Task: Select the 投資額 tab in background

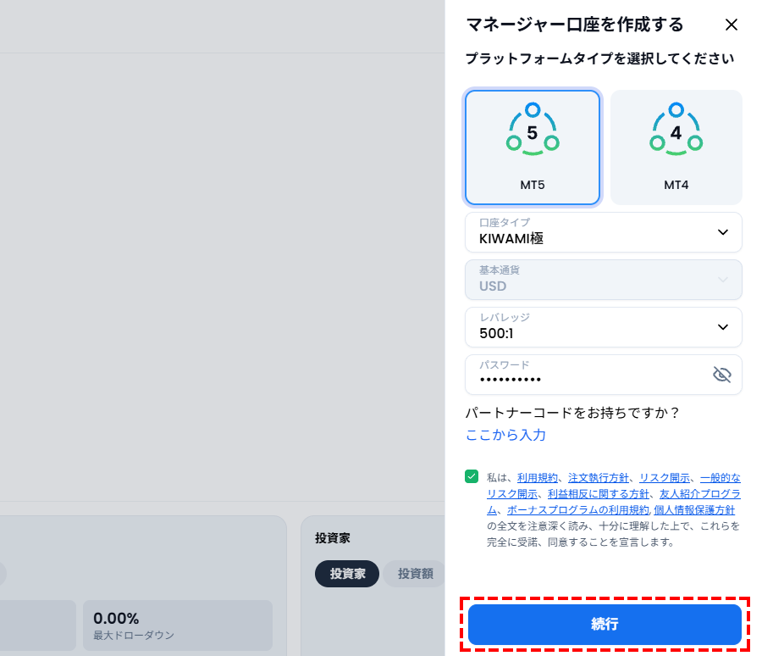Action: click(x=415, y=574)
